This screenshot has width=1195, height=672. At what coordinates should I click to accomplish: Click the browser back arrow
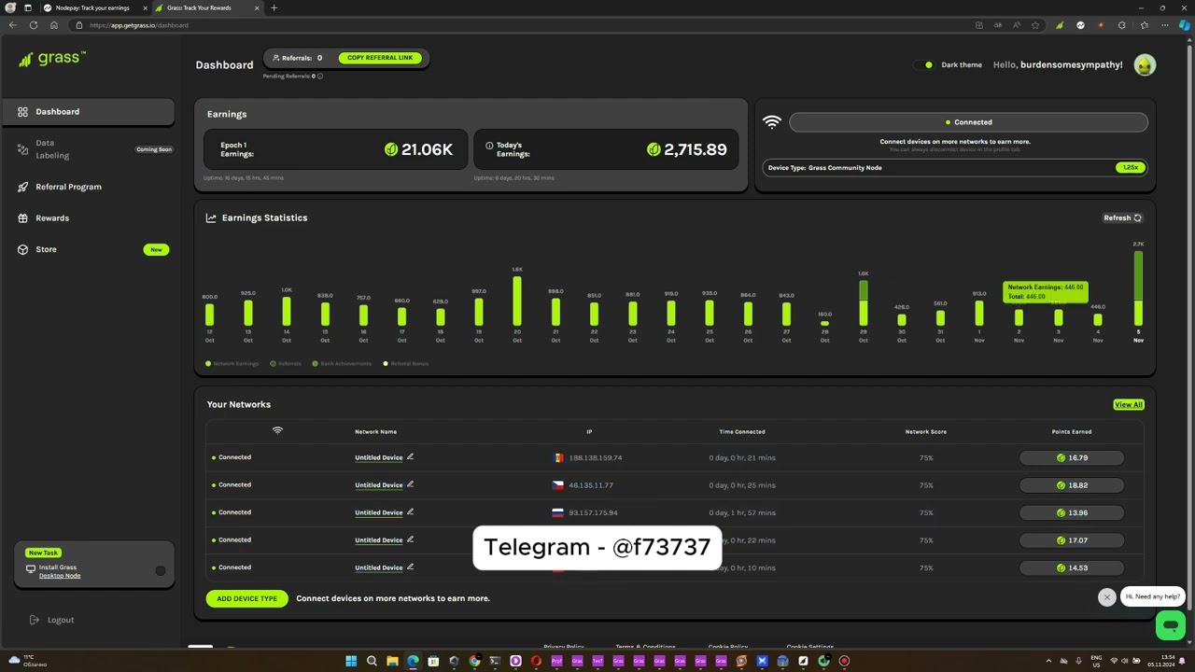tap(12, 25)
